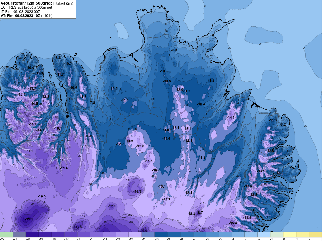322x241 pixels.
Task: Click the -11.4 temperature value
Action: click(x=39, y=73)
